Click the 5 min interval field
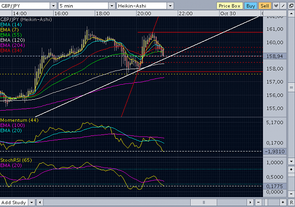 coord(84,6)
